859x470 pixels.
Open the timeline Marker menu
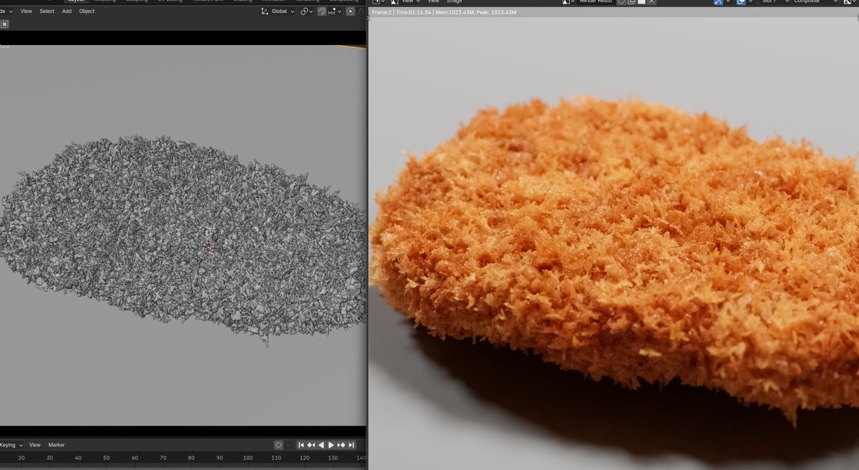[57, 445]
